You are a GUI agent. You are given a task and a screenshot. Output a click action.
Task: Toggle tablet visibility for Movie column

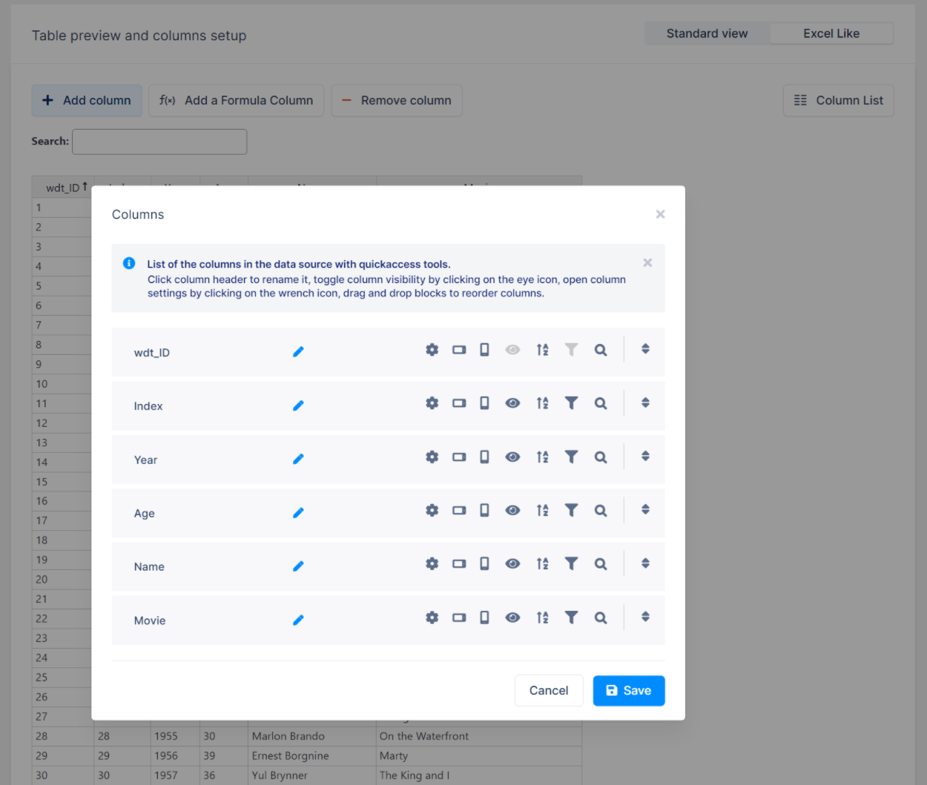(459, 617)
